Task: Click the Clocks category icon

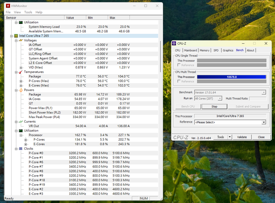Action: pos(21,149)
